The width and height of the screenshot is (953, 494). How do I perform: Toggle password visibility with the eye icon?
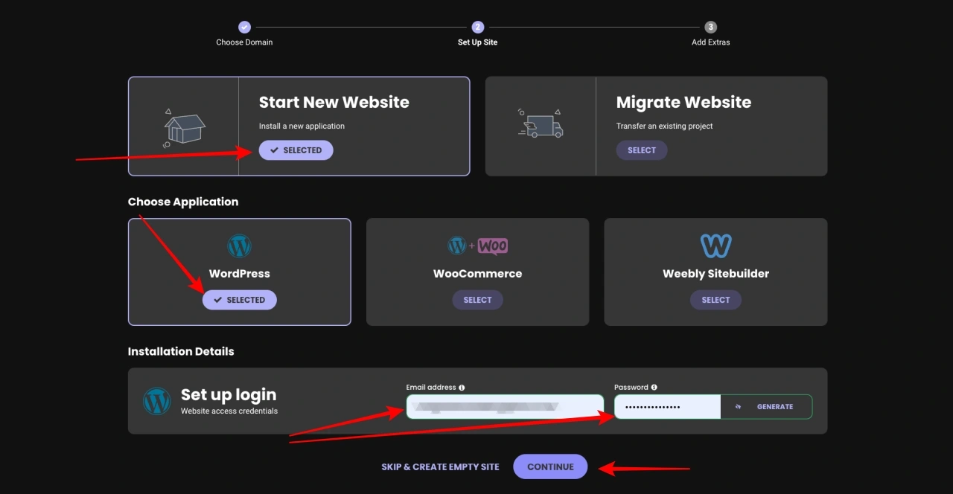pos(737,406)
